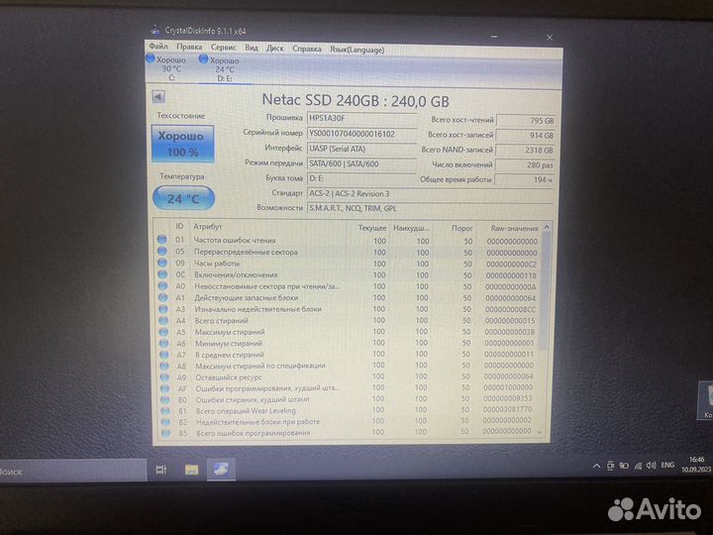Click the Прошивка field HPS1A30F

pyautogui.click(x=361, y=118)
